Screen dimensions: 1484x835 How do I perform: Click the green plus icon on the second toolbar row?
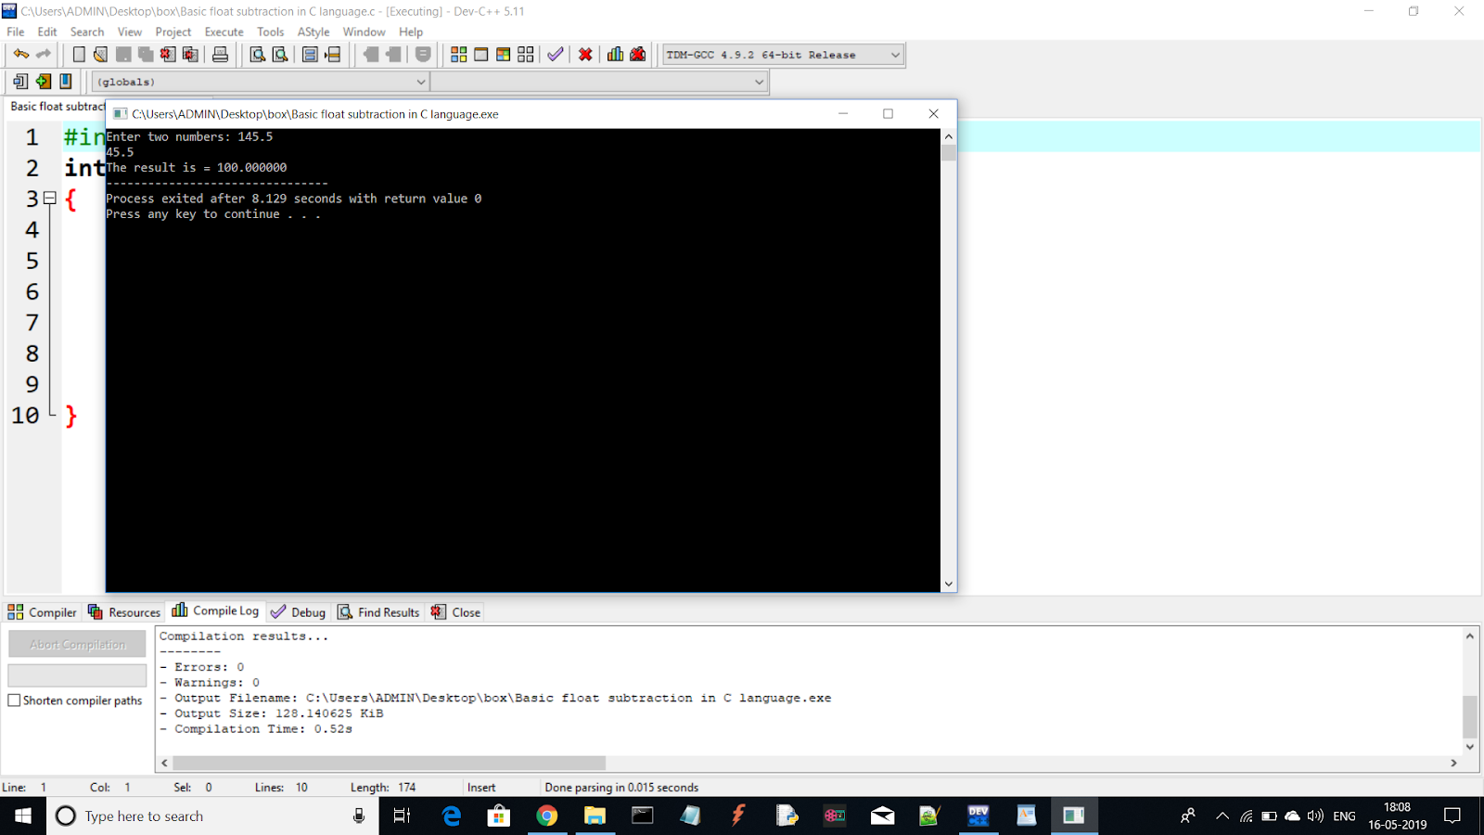42,82
